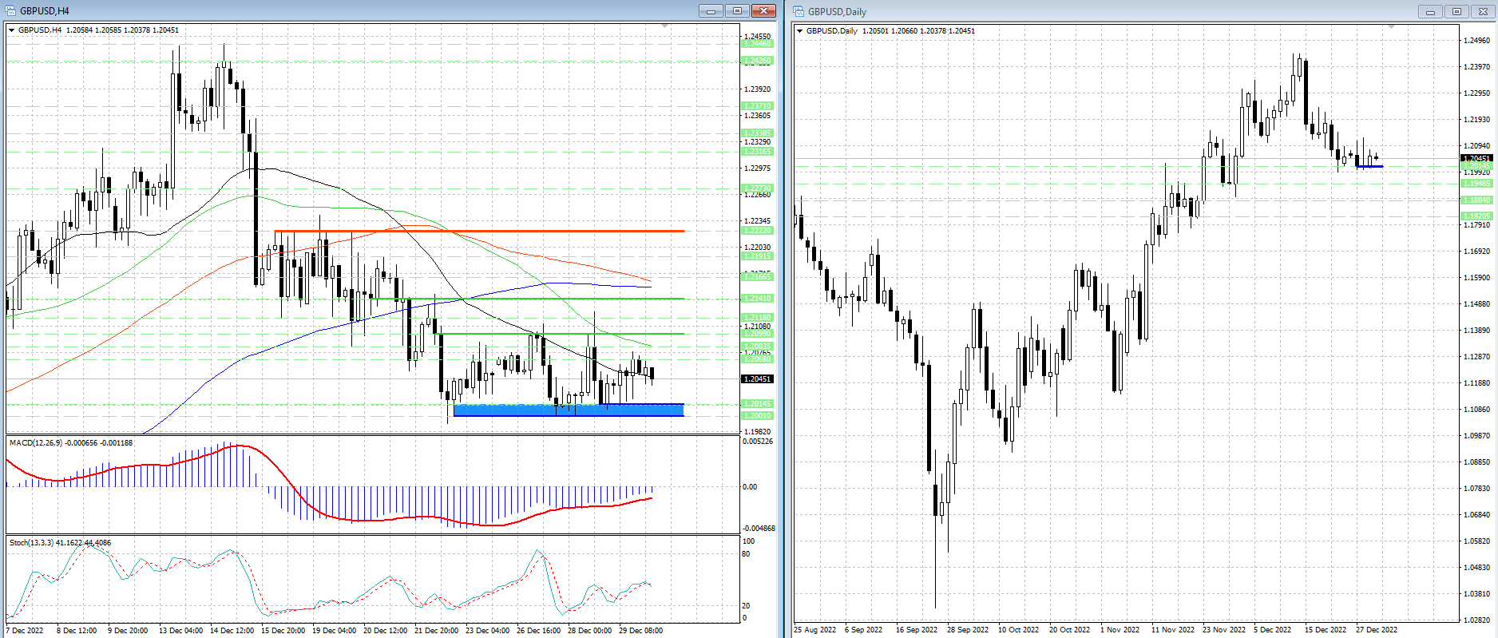This screenshot has width=1498, height=638.
Task: Click the 1.20451 current price label on H4
Action: click(x=757, y=379)
